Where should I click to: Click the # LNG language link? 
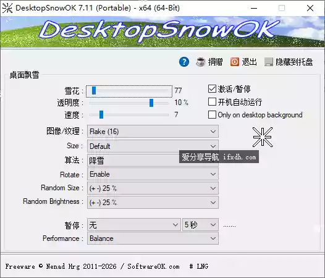click(x=198, y=266)
